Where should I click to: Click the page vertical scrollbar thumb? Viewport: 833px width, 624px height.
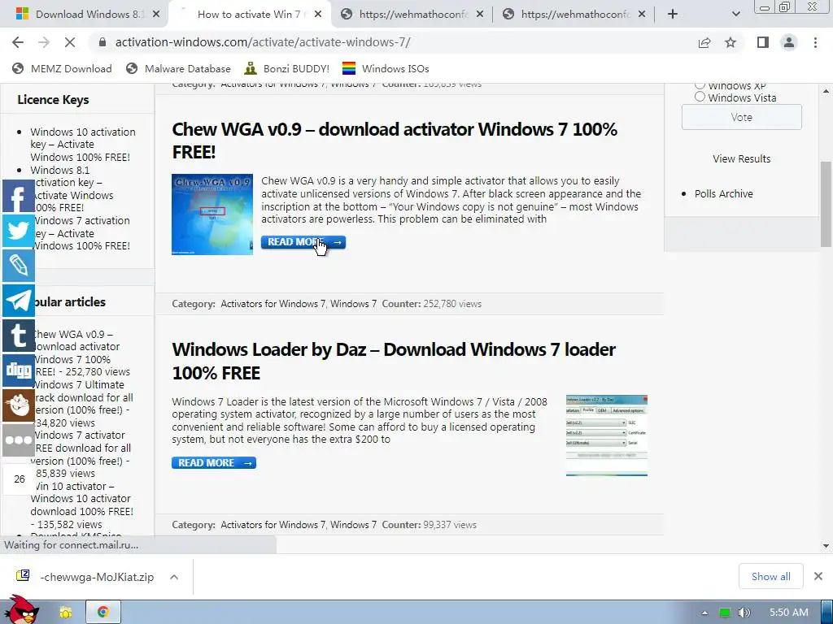click(x=826, y=204)
